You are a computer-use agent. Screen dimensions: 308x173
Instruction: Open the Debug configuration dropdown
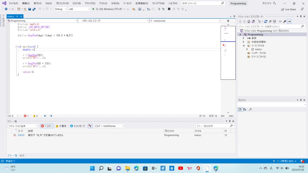click(x=61, y=9)
